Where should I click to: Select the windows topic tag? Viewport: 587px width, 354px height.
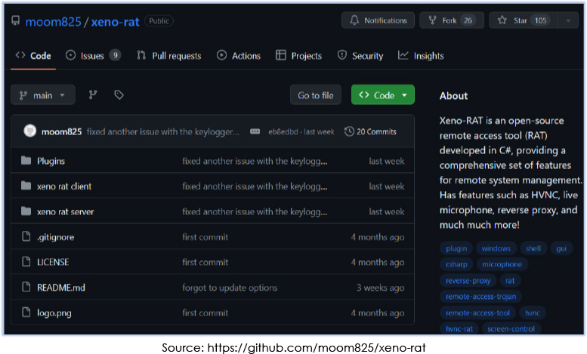tap(496, 248)
